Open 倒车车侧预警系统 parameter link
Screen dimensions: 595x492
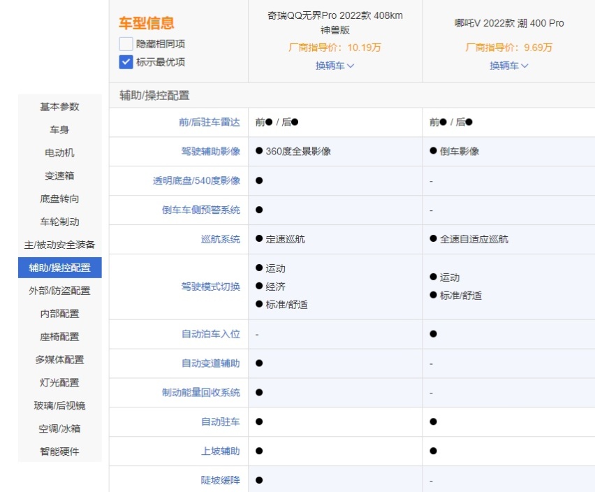pos(201,210)
